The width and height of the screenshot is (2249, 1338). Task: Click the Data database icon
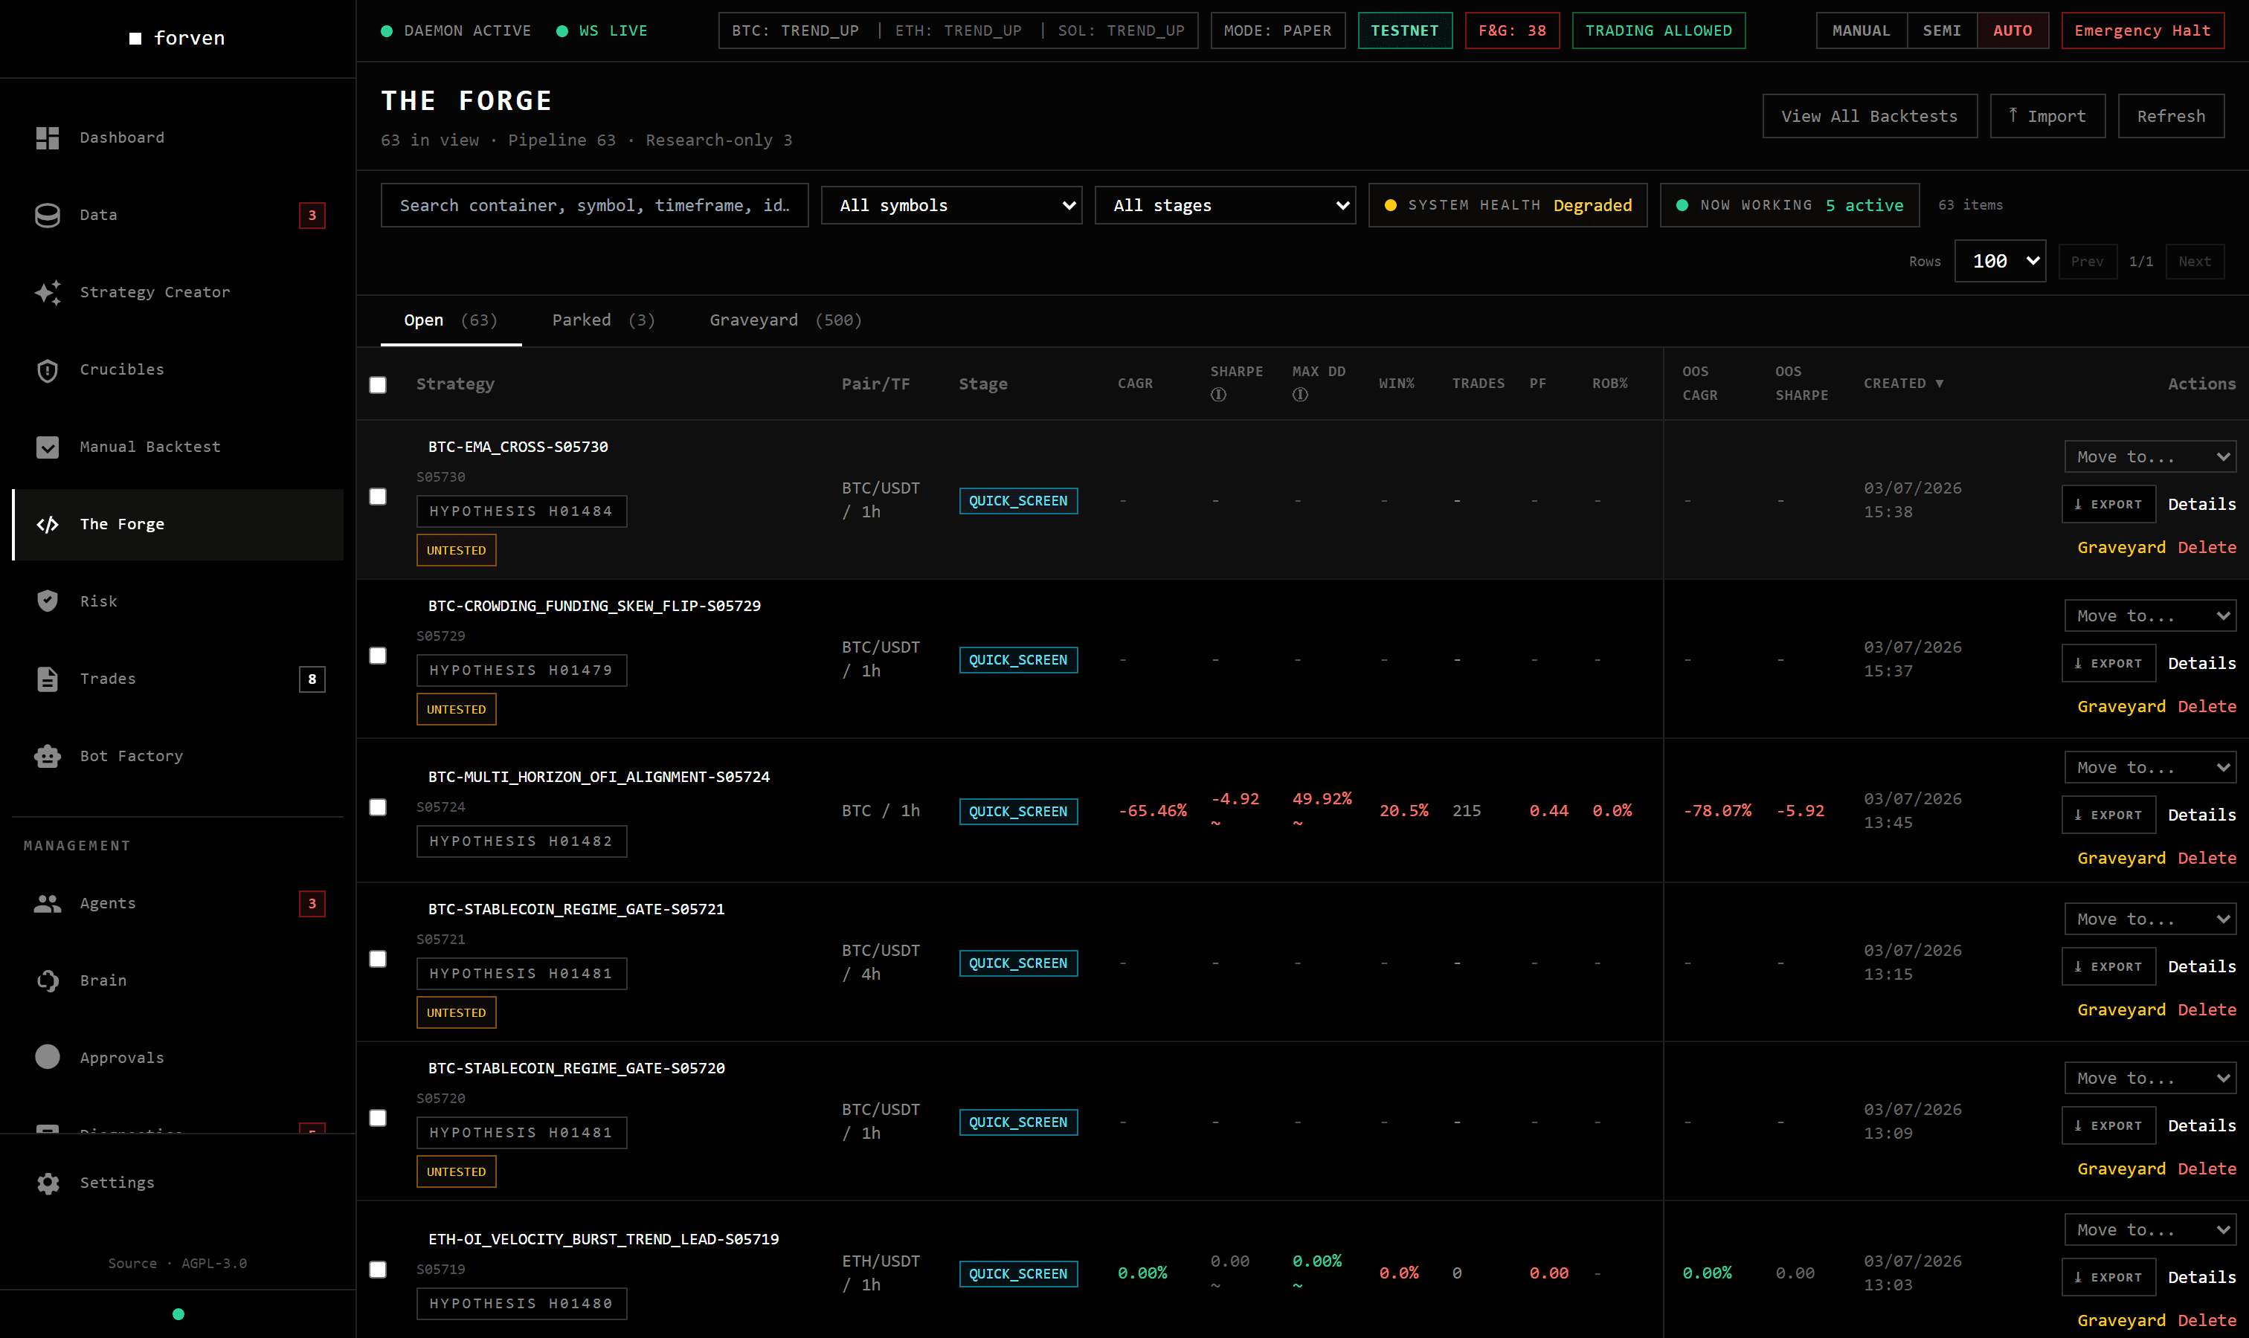tap(47, 216)
